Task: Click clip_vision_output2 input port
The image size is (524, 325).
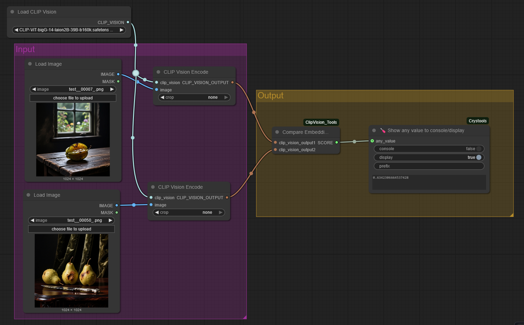Action: (x=275, y=149)
